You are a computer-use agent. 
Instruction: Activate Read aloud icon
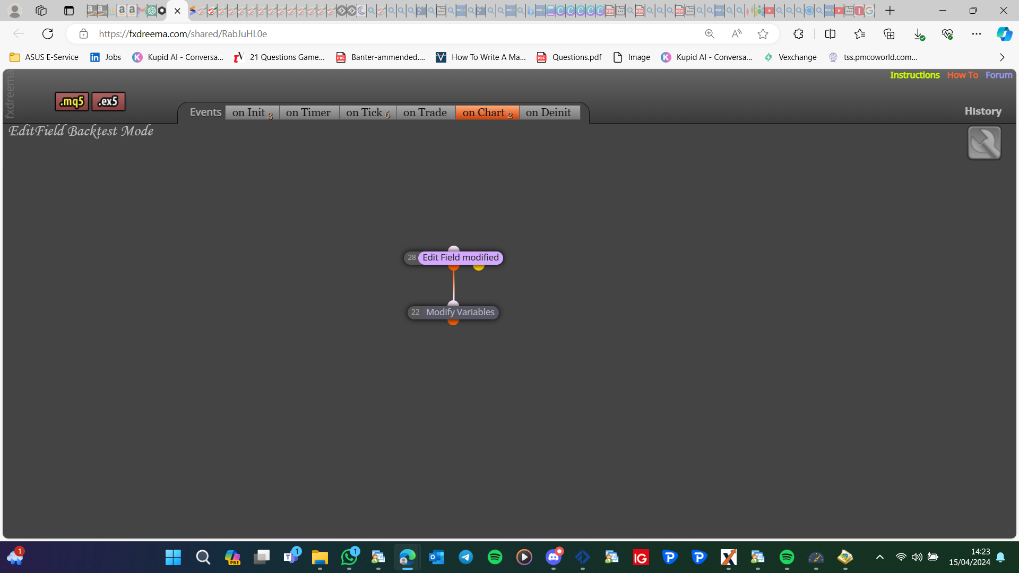pyautogui.click(x=736, y=34)
